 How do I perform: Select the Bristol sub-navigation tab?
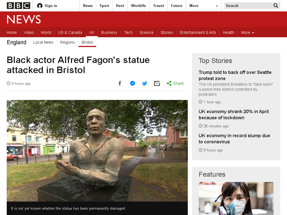point(87,42)
